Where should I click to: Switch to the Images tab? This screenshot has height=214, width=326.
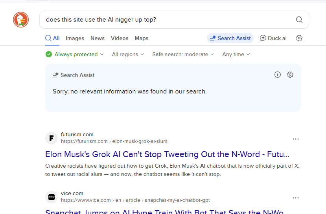pos(75,38)
